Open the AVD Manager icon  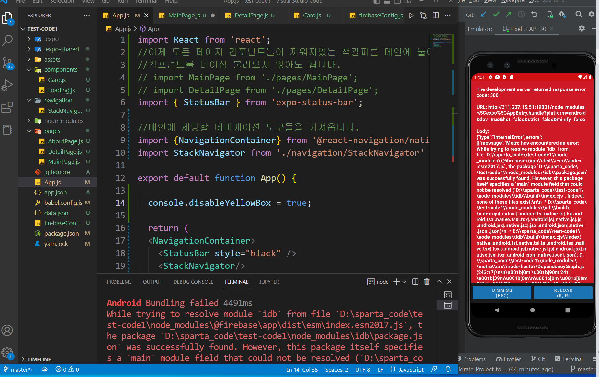coord(550,15)
